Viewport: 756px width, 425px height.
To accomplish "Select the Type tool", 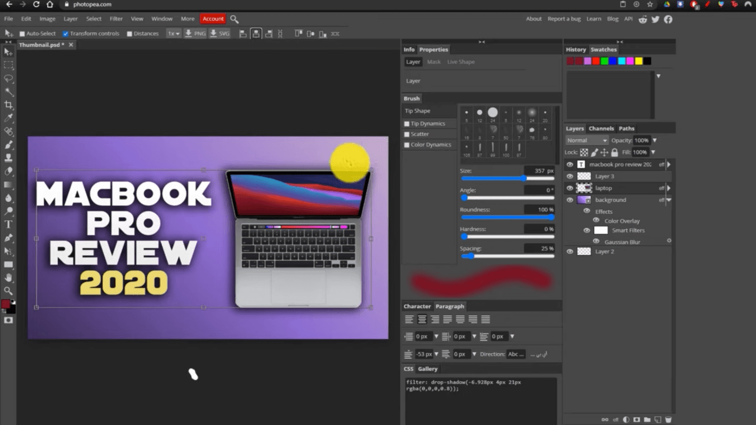I will [9, 224].
